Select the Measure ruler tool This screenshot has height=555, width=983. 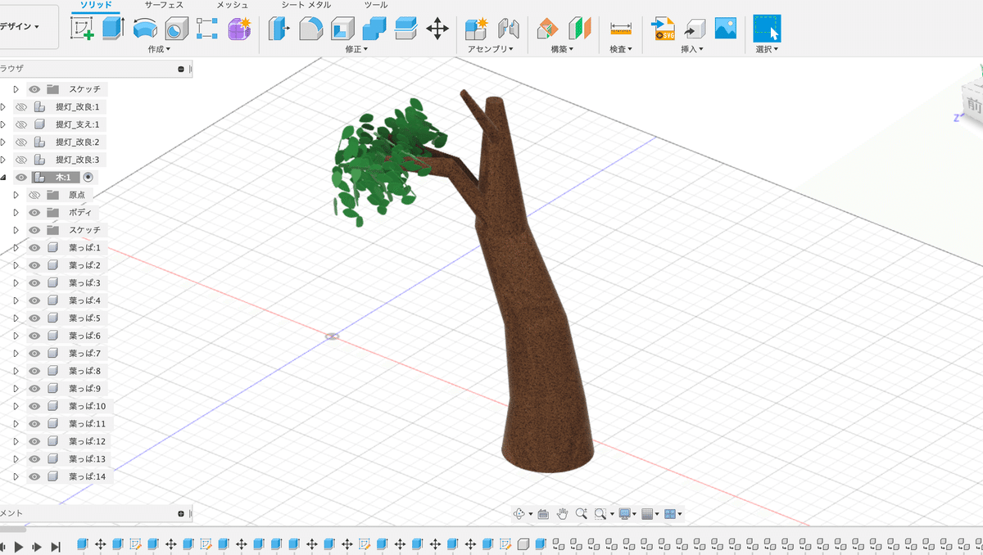tap(620, 29)
